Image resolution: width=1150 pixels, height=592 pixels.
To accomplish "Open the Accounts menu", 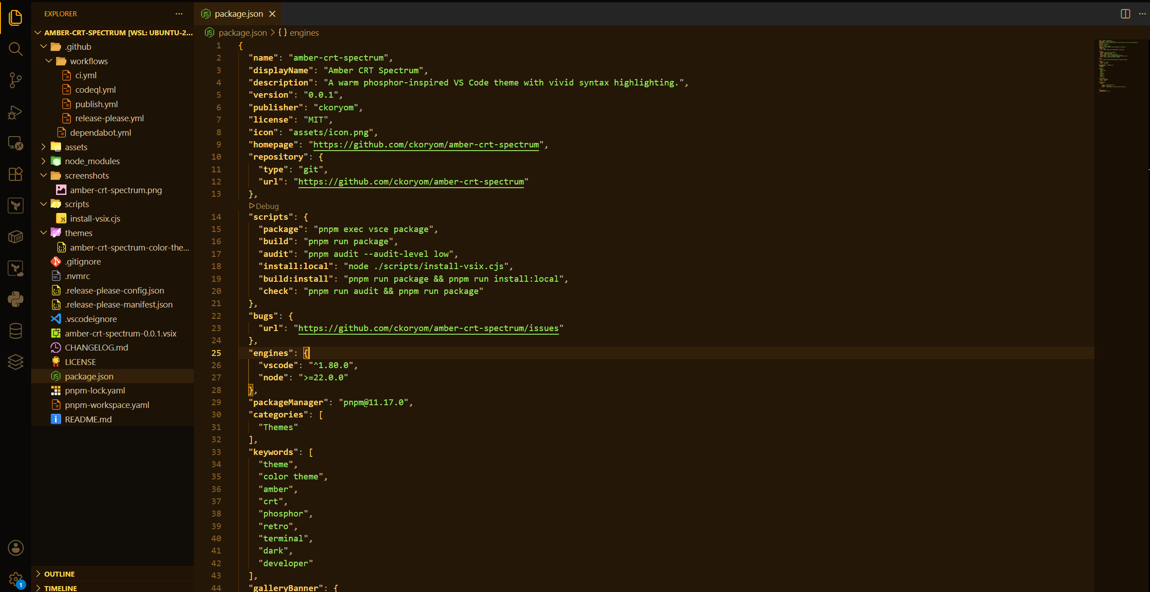I will coord(15,548).
